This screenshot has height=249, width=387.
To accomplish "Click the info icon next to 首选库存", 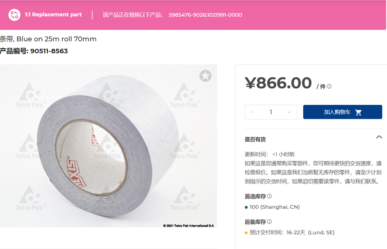I will (x=269, y=196).
